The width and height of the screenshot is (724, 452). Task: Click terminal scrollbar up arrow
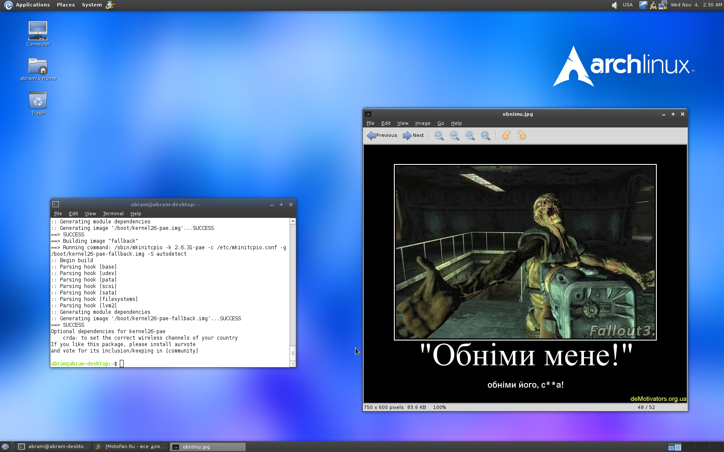click(293, 221)
